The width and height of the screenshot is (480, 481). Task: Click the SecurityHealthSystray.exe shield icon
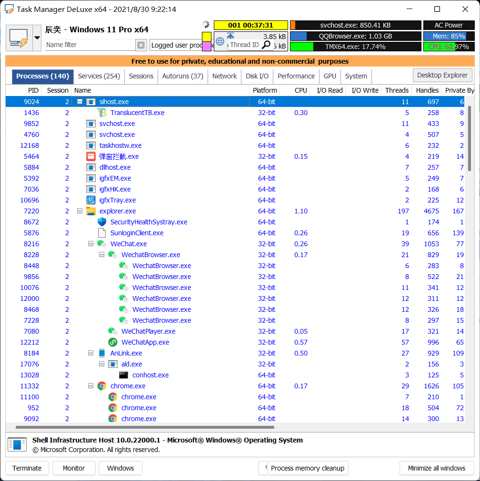click(x=101, y=221)
